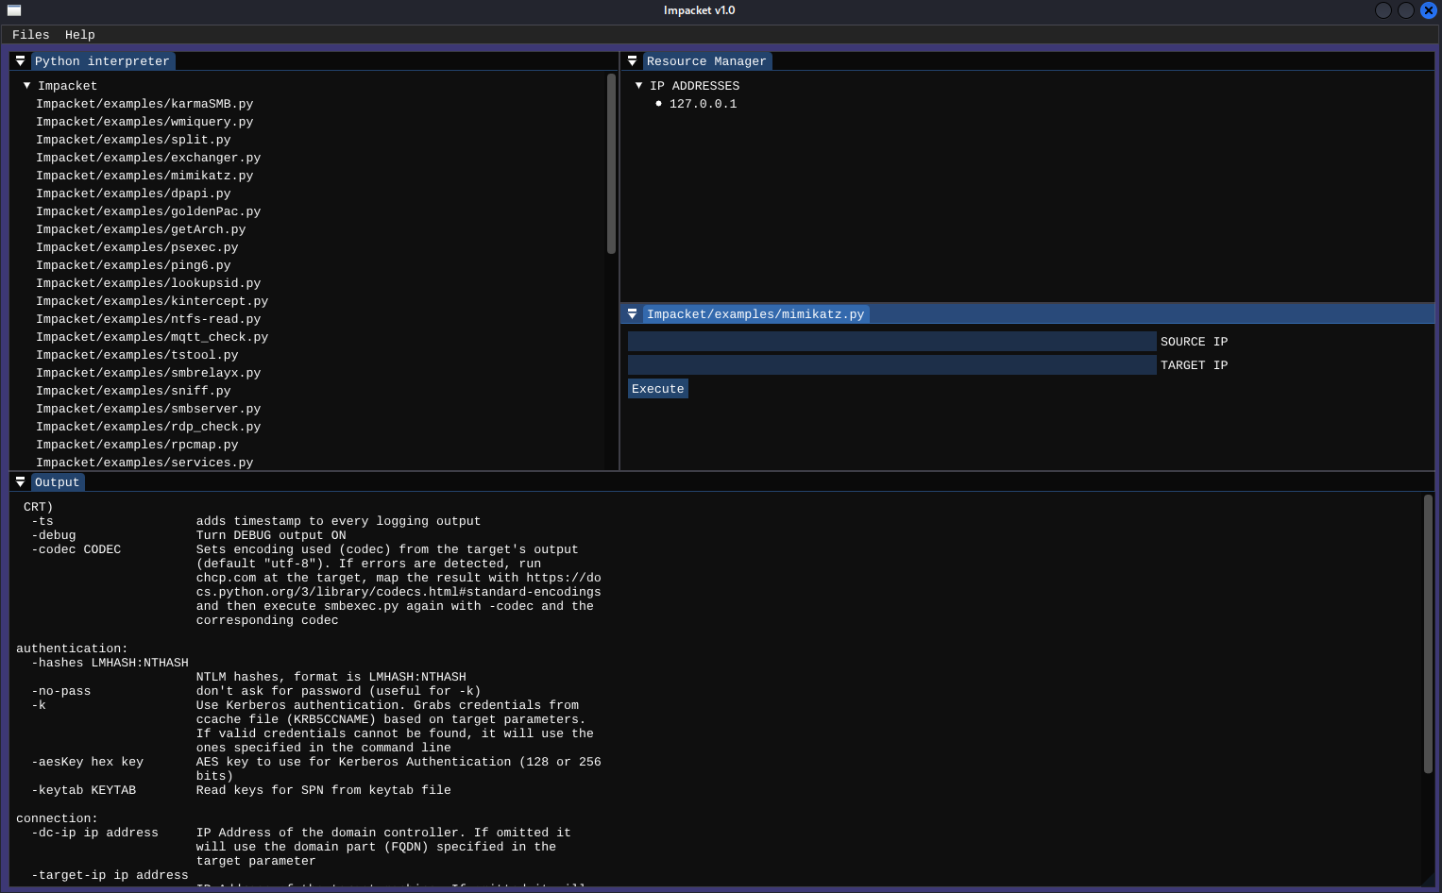
Task: Open the Help menu
Action: 80,35
